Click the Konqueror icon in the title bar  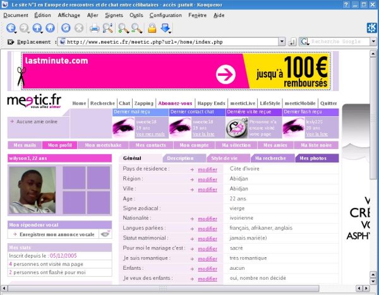tap(5, 4)
